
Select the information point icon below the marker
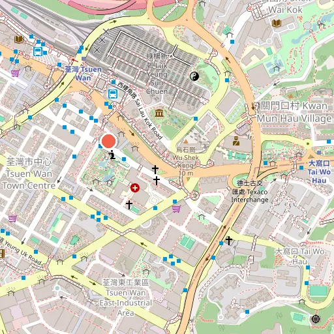tap(112, 155)
